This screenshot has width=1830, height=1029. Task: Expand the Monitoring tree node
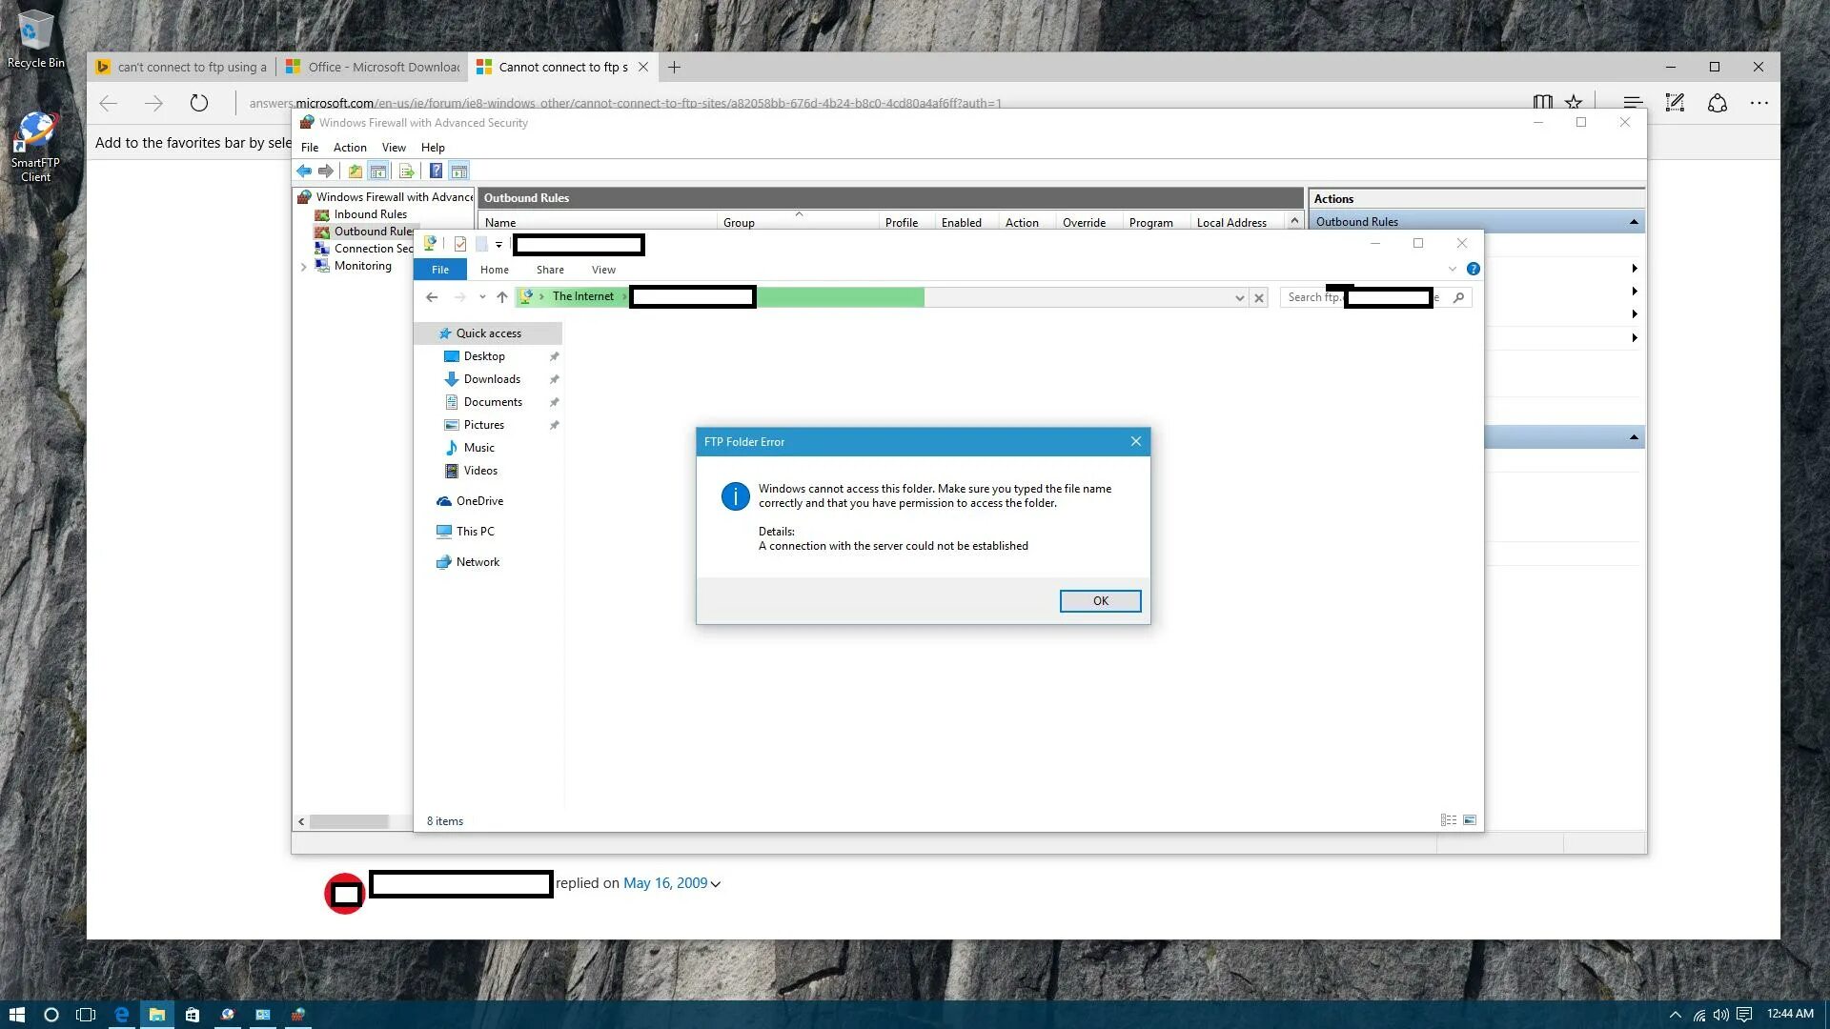coord(304,267)
